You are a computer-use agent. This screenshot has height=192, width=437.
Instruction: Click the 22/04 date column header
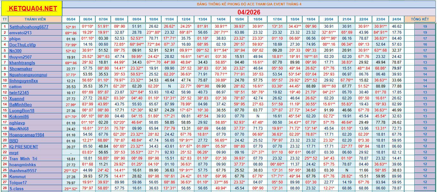click(x=363, y=19)
